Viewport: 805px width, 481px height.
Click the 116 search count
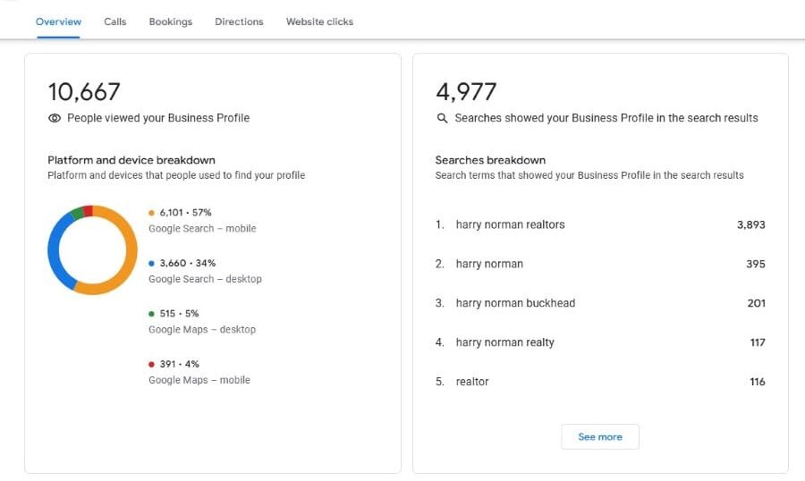point(758,382)
